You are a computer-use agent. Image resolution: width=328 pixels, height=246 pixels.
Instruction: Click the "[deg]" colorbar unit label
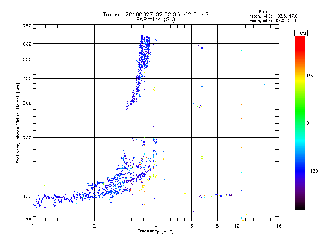(301, 33)
